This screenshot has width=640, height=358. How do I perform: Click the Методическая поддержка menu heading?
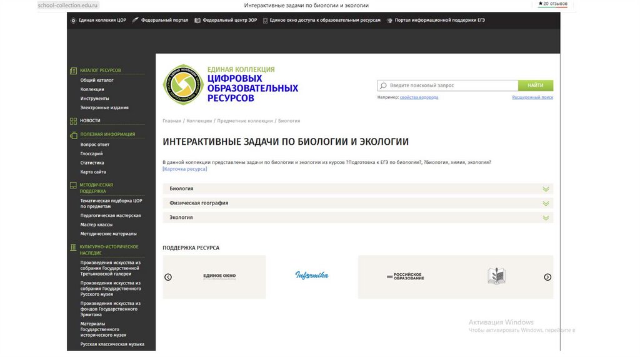[96, 188]
